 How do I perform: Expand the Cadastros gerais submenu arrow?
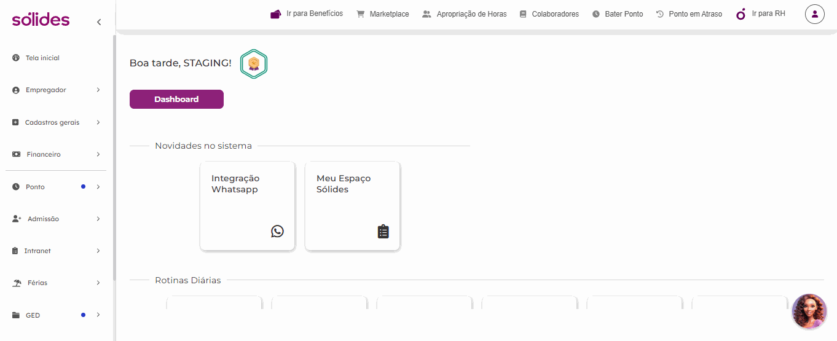(x=98, y=122)
